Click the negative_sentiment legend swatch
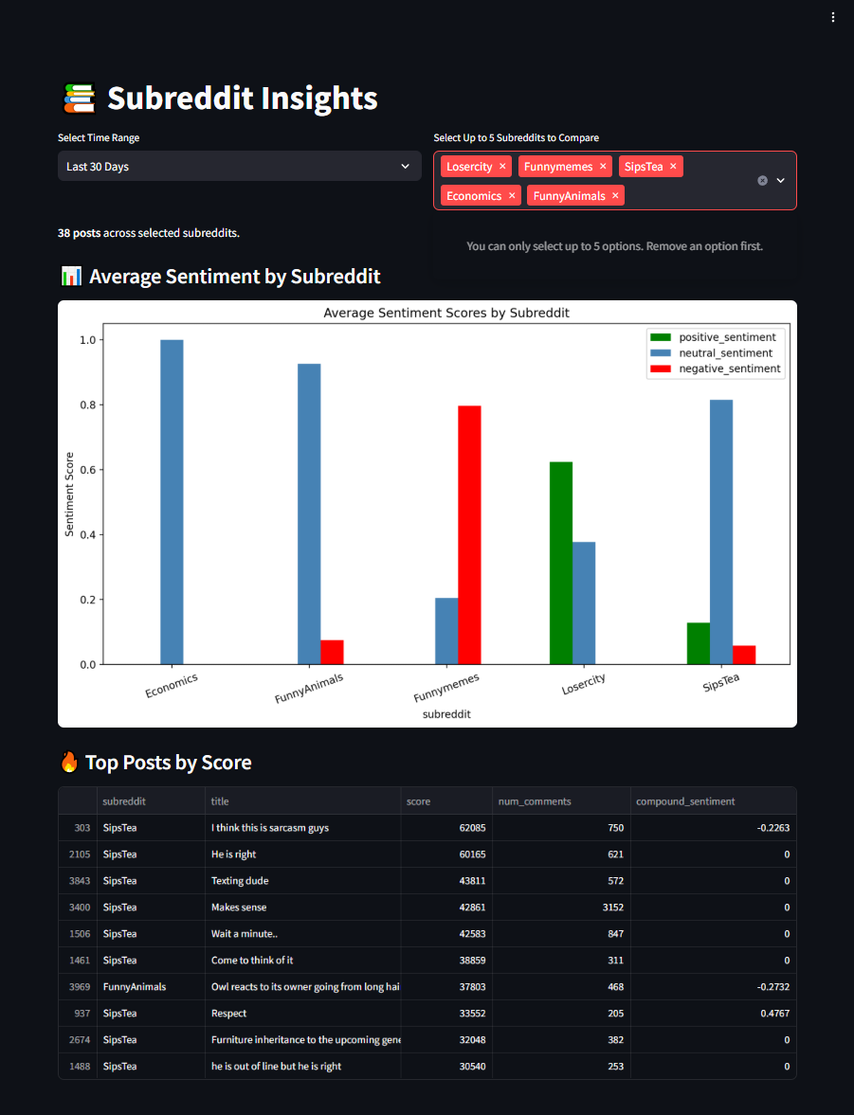This screenshot has height=1115, width=854. point(661,369)
